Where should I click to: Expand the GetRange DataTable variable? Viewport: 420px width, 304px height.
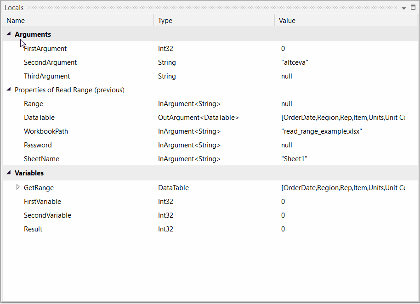17,187
